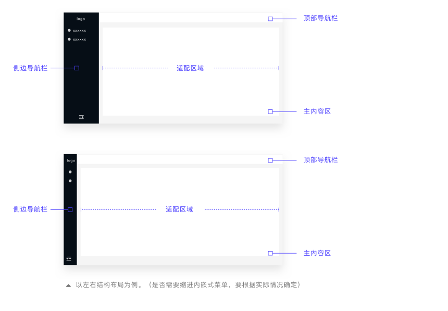Click 顶部导航栏 label of the expanded-sidebar layout
Screen dimensions: 448x311
coord(320,18)
